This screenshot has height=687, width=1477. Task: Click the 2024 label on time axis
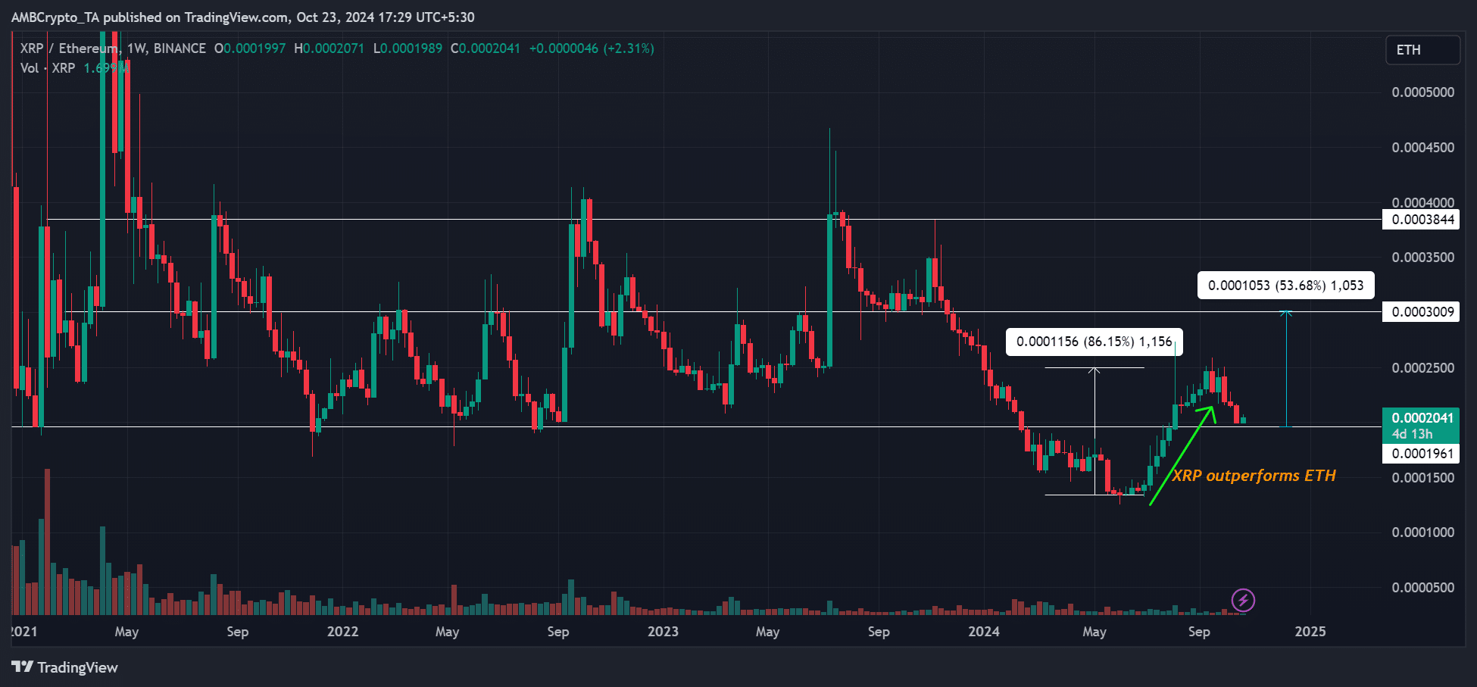(x=984, y=632)
